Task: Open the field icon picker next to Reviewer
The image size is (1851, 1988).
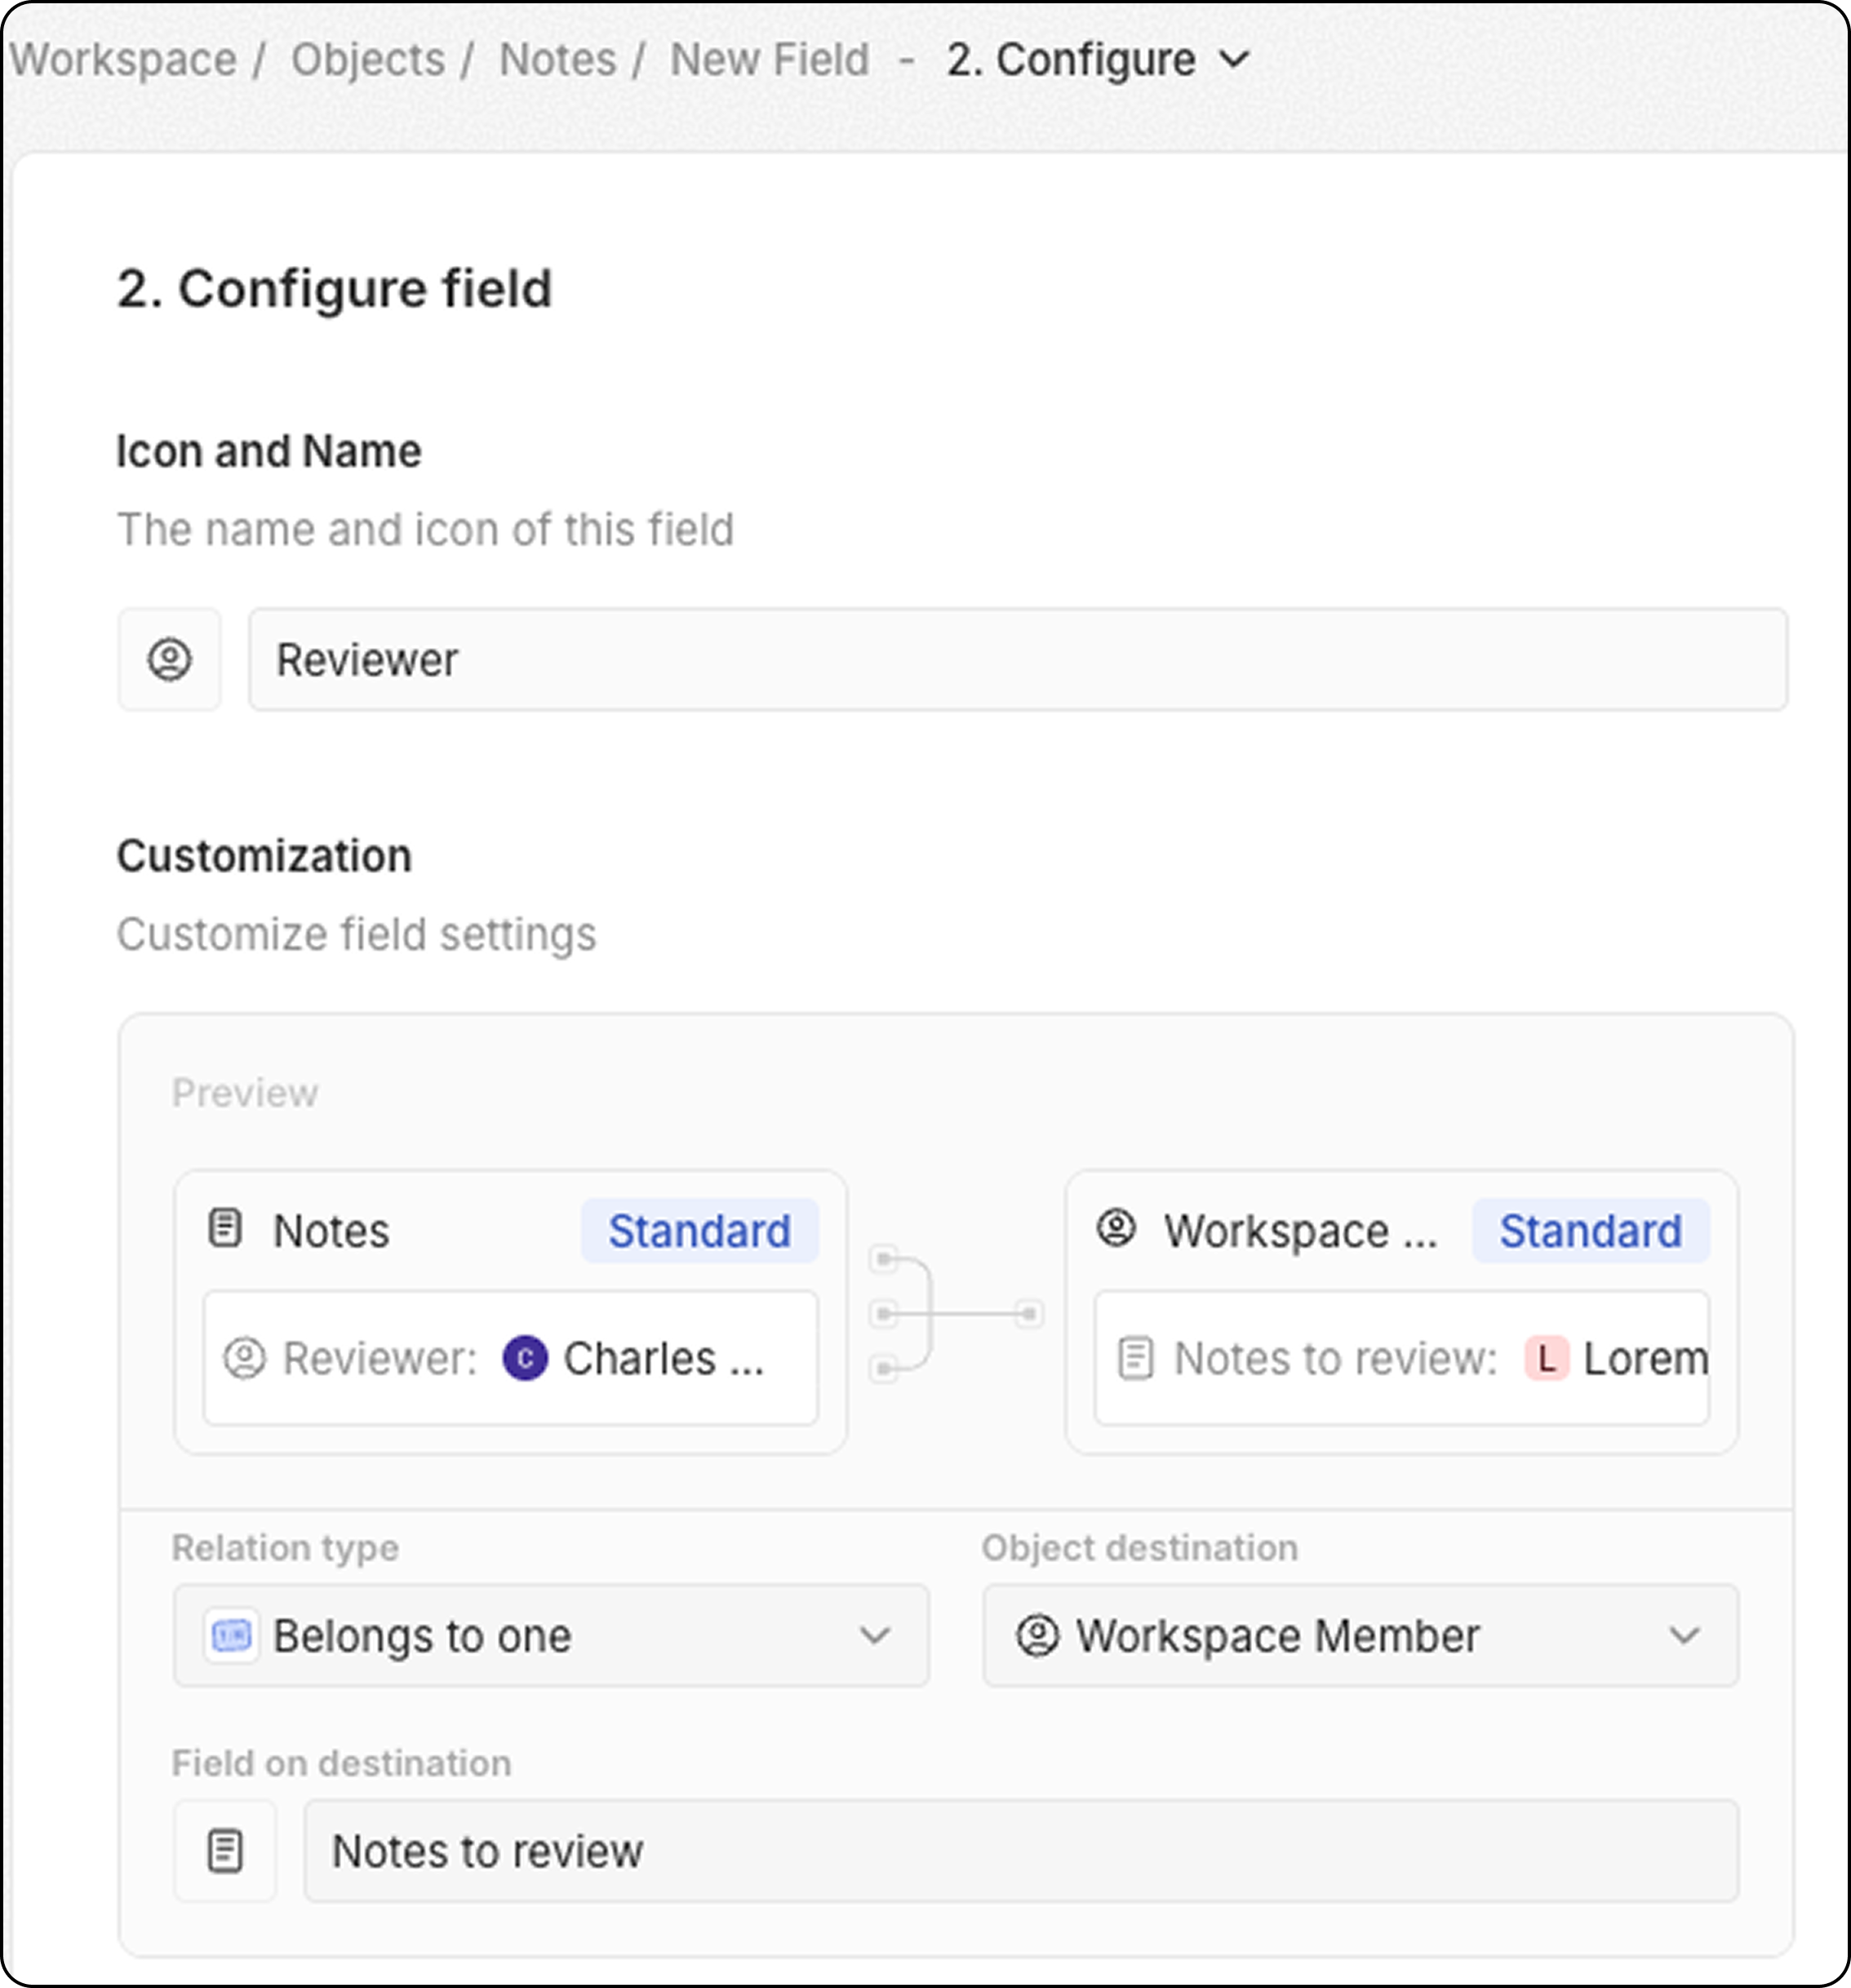Action: 169,660
